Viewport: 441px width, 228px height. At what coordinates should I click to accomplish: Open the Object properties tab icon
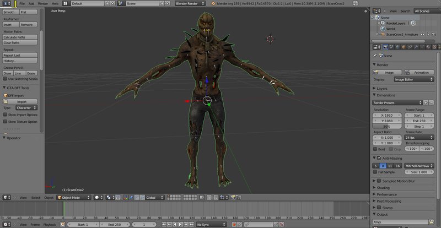coord(404,47)
